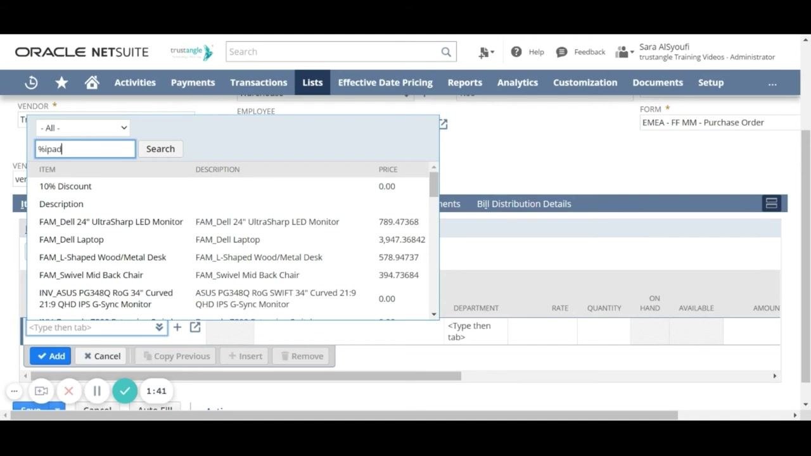Go to the Home icon
The image size is (811, 456).
tap(92, 82)
